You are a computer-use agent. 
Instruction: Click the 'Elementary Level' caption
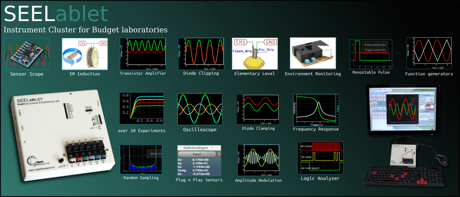coord(255,74)
